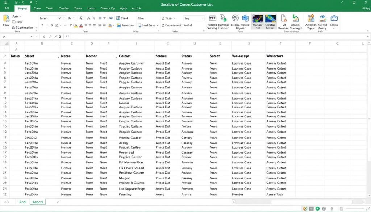
Task: Click the Ansing Towing chart icon
Action: click(x=295, y=19)
